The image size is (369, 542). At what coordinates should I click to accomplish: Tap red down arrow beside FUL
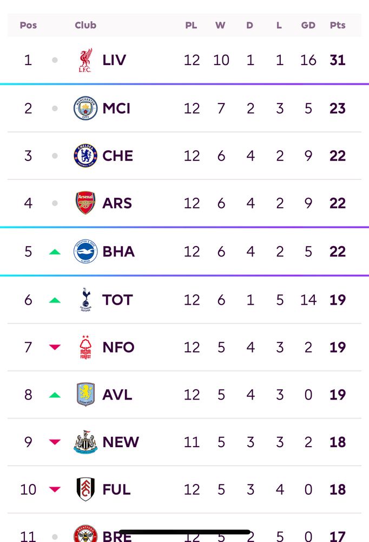coord(55,489)
